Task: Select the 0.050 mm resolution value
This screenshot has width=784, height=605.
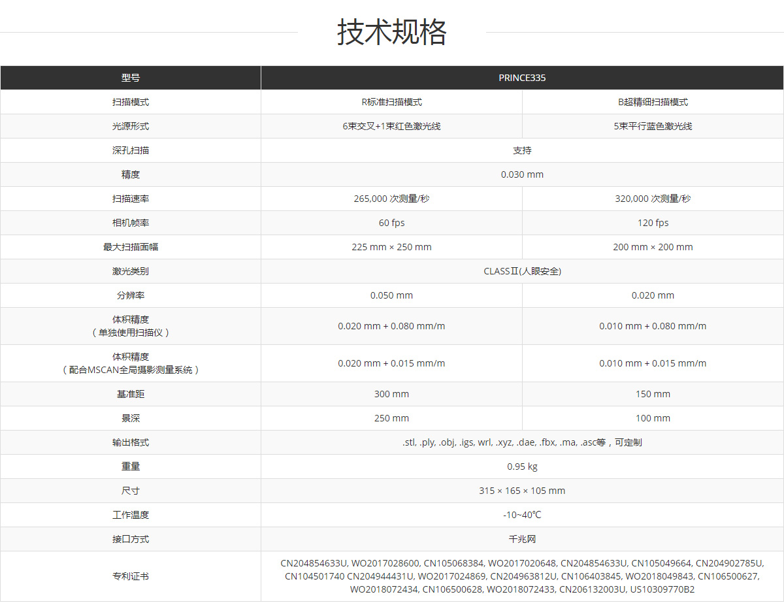Action: coord(391,295)
